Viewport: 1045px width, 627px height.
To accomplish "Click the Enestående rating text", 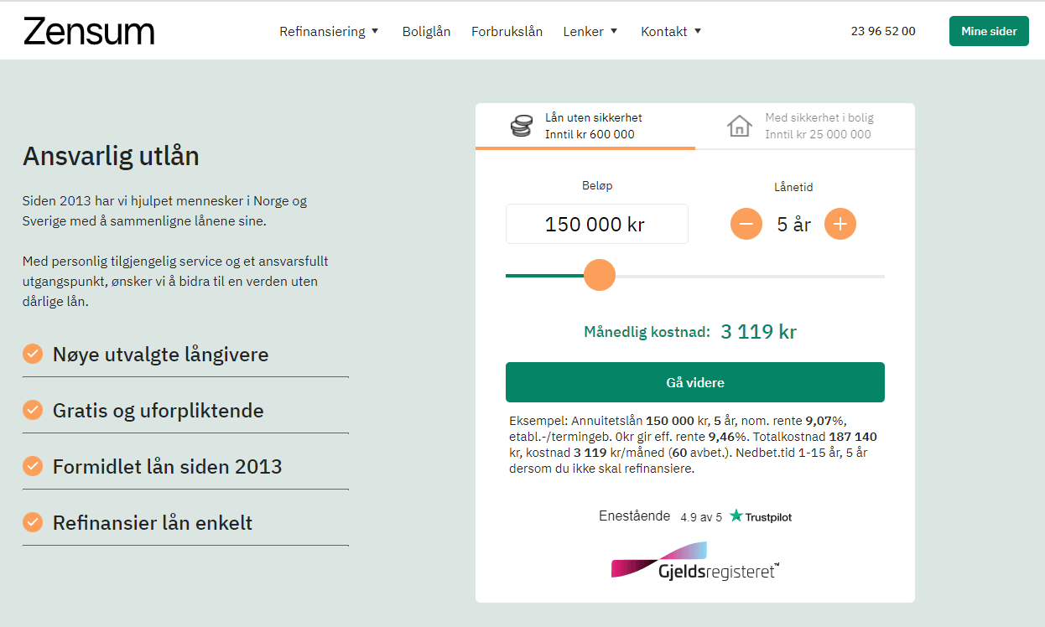I will tap(635, 516).
